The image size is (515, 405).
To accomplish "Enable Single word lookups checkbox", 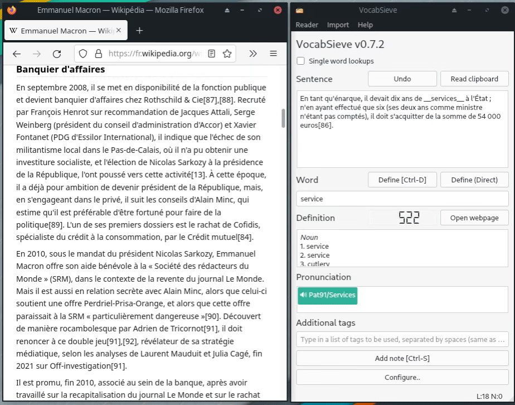I will (301, 61).
